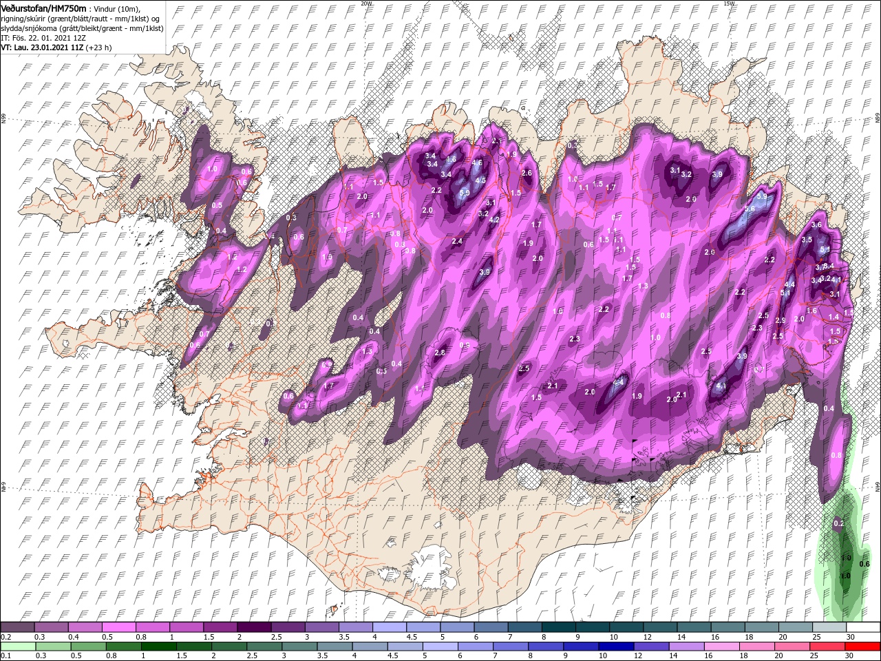Select the darkest green bottom-row swatch labeled 1
881x661 pixels.
pyautogui.click(x=158, y=647)
